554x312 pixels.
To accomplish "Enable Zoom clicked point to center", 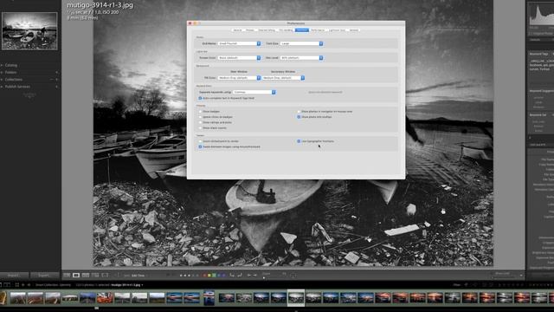I will 200,141.
